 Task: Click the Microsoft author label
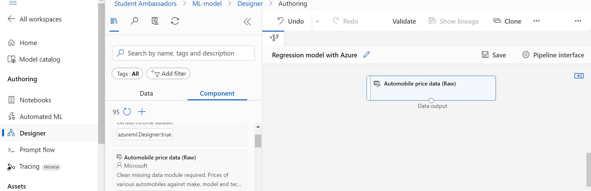tap(135, 166)
